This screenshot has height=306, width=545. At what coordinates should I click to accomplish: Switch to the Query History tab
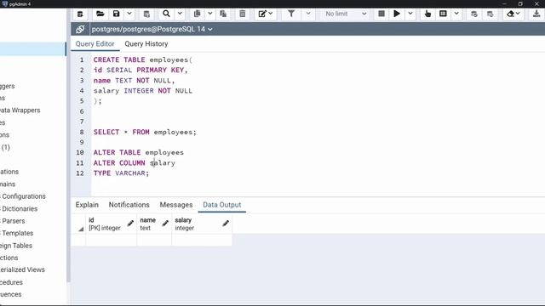point(146,44)
